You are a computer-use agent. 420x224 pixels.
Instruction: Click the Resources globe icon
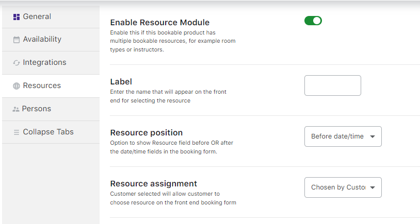click(x=17, y=86)
